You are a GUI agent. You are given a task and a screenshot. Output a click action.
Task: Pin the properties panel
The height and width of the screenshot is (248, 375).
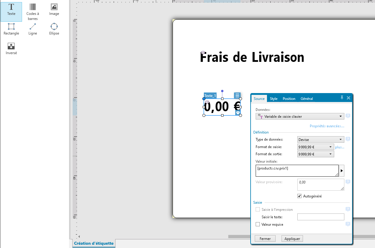tap(342, 98)
